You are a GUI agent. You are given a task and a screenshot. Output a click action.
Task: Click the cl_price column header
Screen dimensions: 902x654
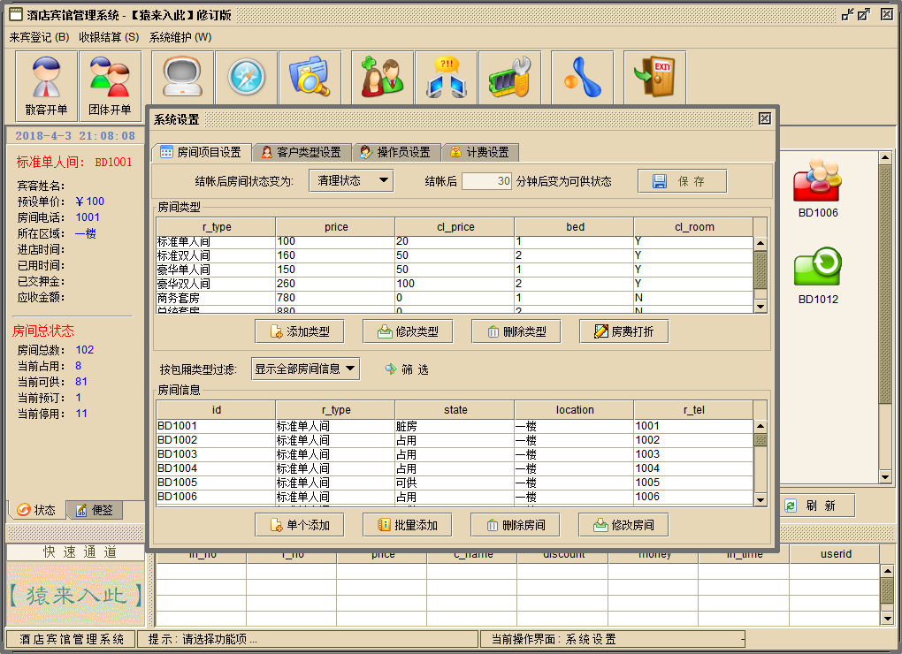[x=455, y=227]
